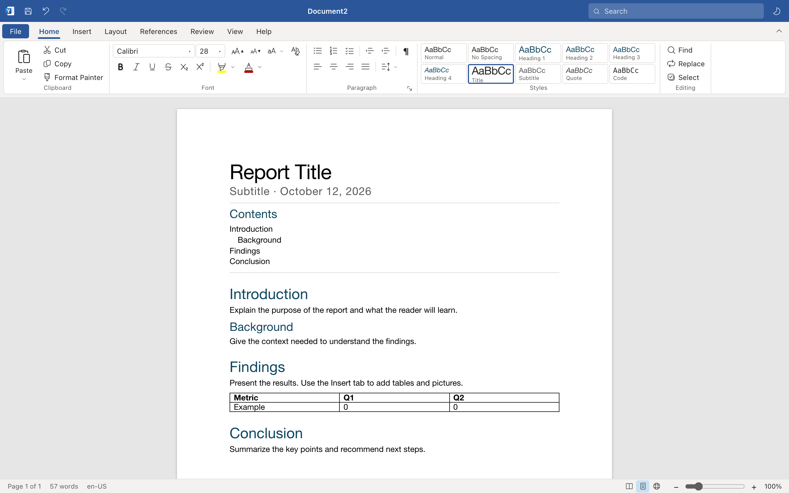Viewport: 789px width, 493px height.
Task: Open highlight color dropdown arrow
Action: (x=233, y=67)
